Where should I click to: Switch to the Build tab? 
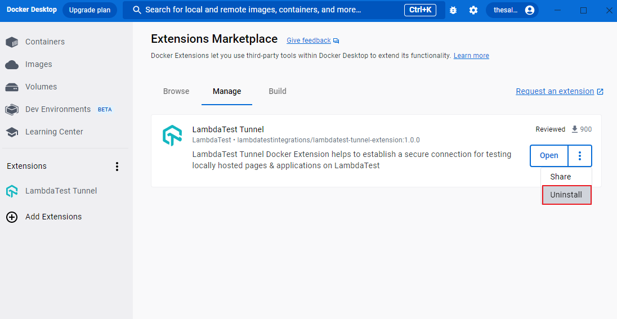278,91
